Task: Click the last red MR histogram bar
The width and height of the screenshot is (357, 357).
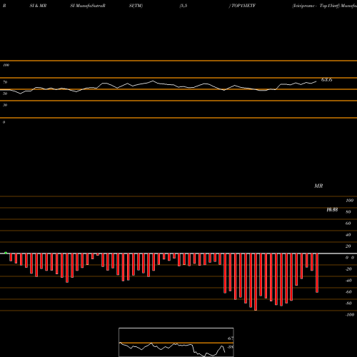Action: click(317, 273)
